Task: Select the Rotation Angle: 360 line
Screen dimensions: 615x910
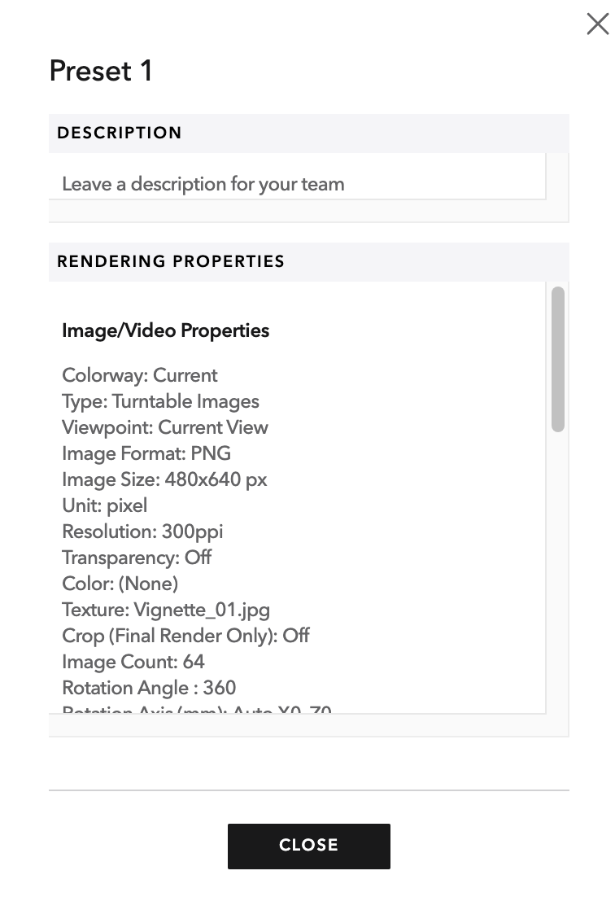Action: click(148, 688)
